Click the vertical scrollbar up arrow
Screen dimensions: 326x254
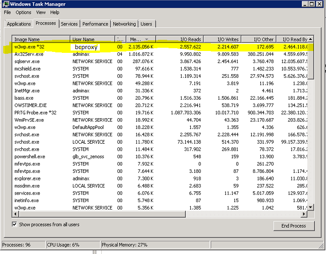[310, 39]
